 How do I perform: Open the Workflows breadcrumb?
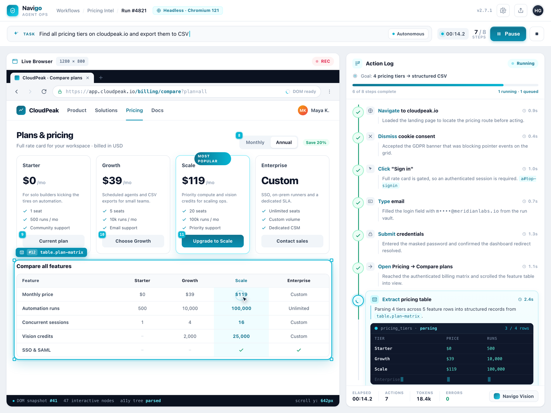pos(68,11)
